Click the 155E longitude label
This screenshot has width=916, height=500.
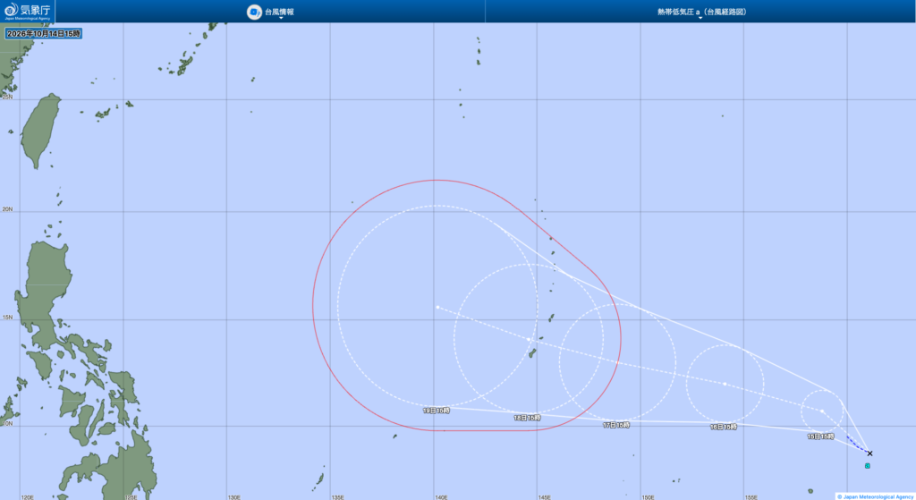click(x=751, y=497)
